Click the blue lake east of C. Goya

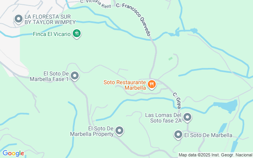pos(226,106)
